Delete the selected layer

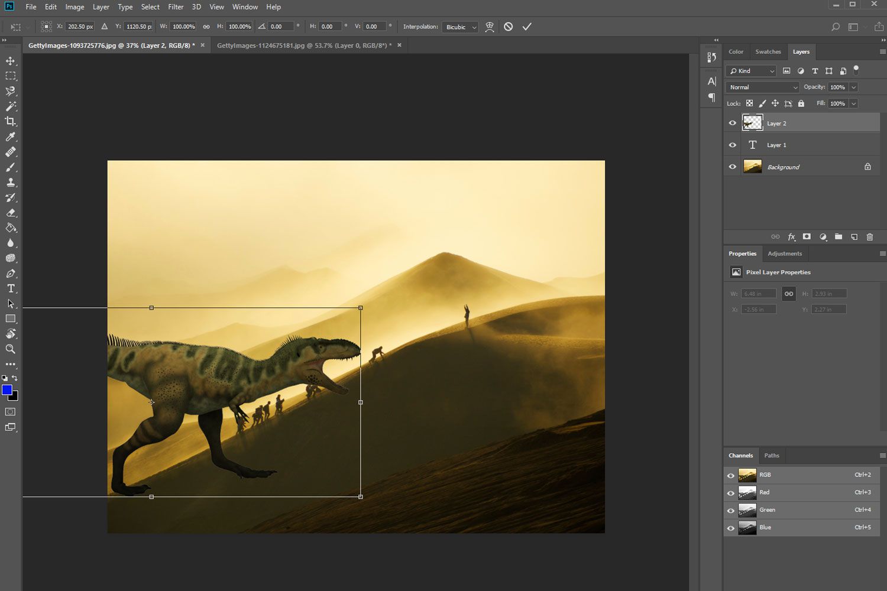tap(869, 237)
